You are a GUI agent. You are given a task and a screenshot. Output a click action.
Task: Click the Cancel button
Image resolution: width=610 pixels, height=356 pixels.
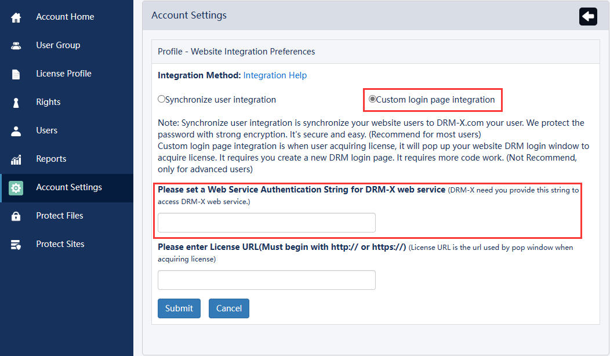pyautogui.click(x=229, y=308)
